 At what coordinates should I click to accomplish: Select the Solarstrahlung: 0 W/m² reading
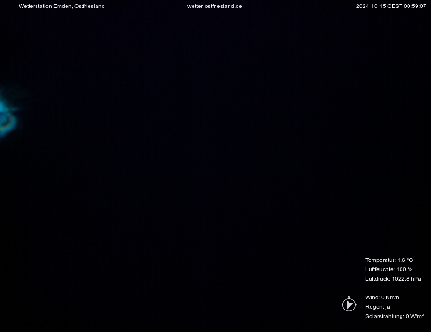(x=394, y=316)
